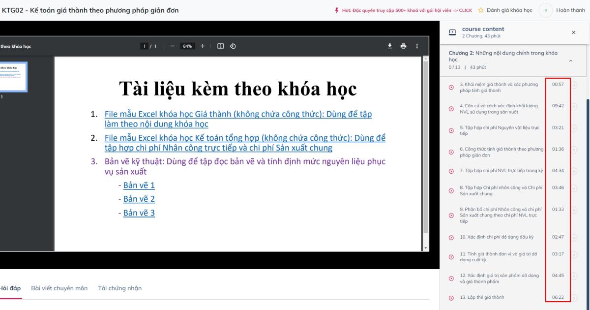Click lesson title 3. Khái niệm giá thành

pos(499,87)
